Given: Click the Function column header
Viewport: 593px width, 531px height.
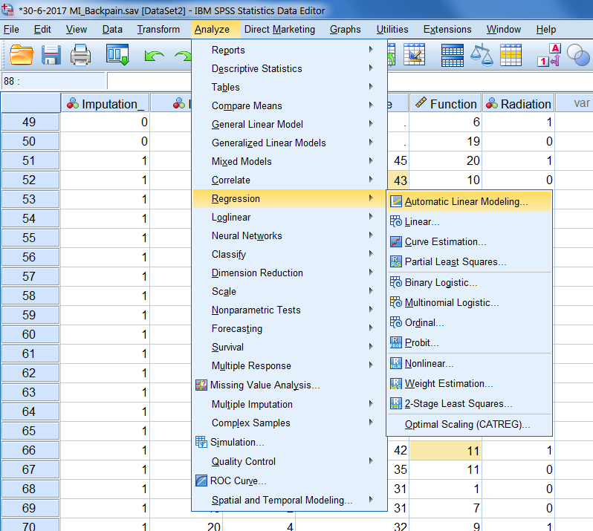Looking at the screenshot, I should point(445,104).
